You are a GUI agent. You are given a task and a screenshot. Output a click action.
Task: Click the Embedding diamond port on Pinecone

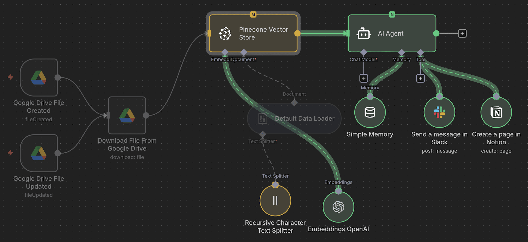click(x=225, y=52)
